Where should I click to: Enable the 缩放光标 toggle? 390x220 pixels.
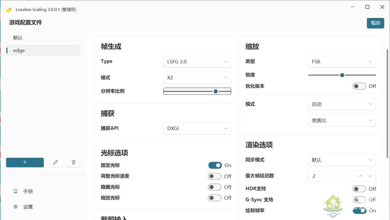[x=215, y=198]
